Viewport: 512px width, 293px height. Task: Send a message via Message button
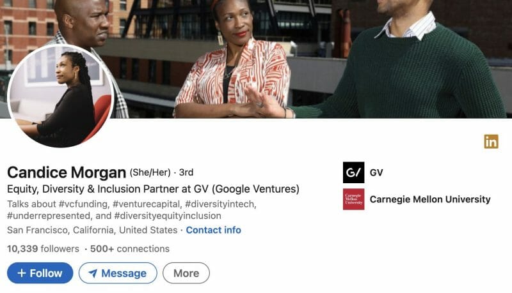(x=118, y=273)
